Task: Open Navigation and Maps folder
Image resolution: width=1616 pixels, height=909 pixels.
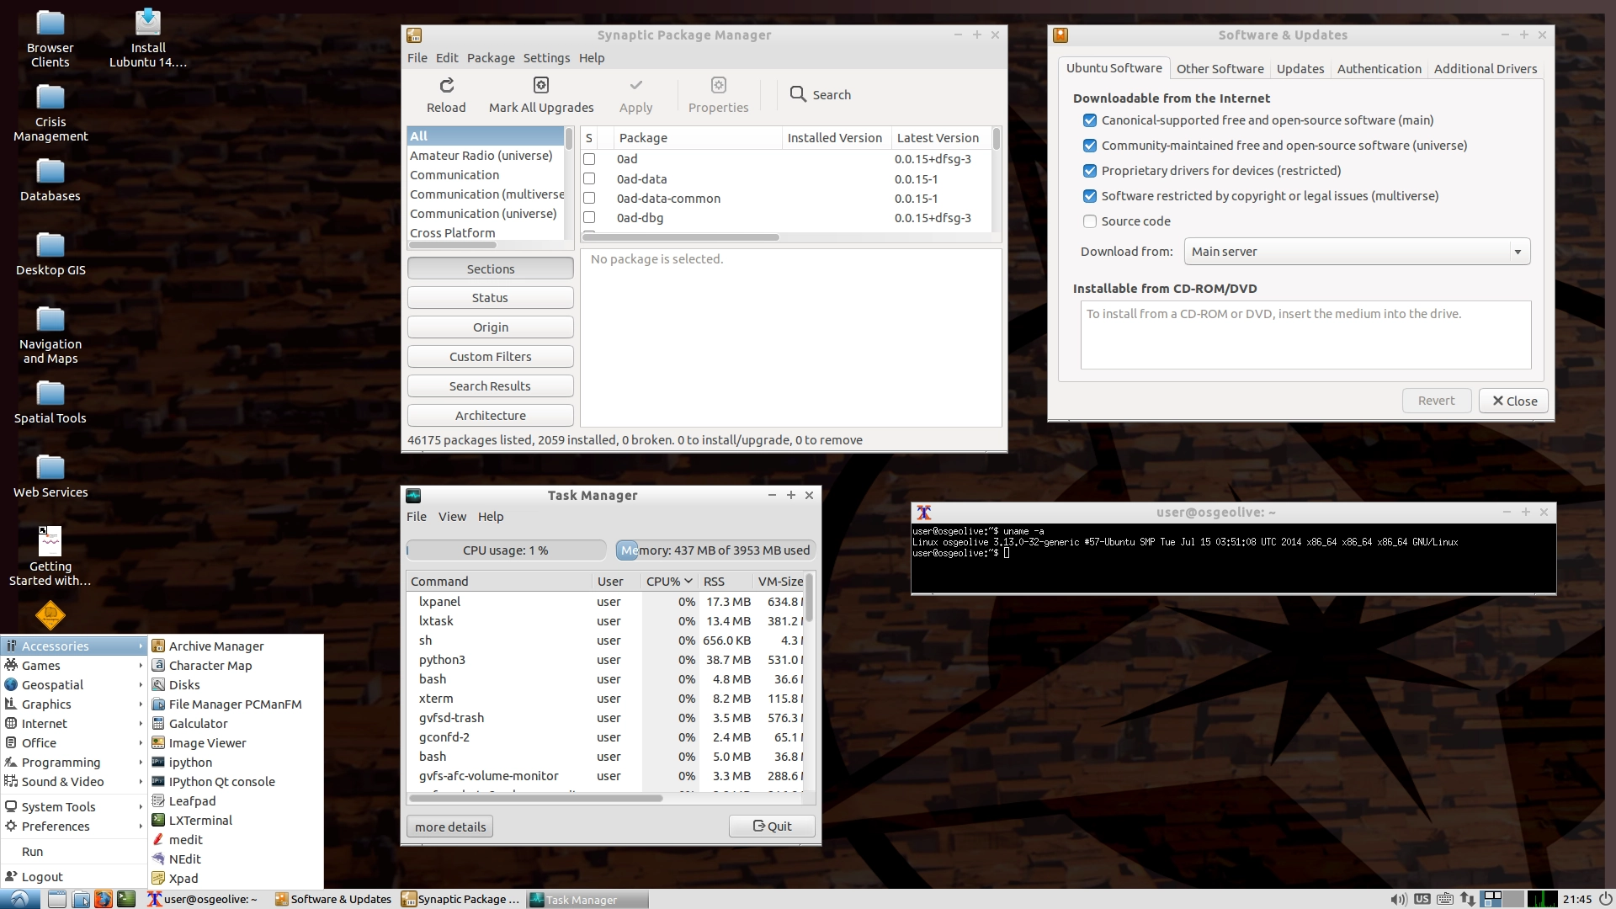Action: (x=50, y=335)
